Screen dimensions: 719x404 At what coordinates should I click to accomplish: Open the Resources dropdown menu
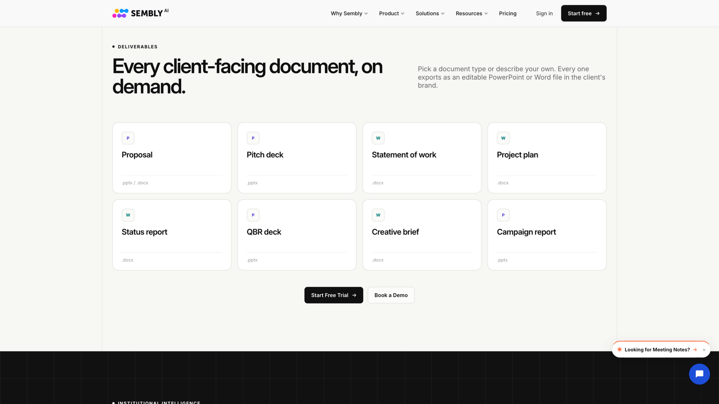point(471,13)
